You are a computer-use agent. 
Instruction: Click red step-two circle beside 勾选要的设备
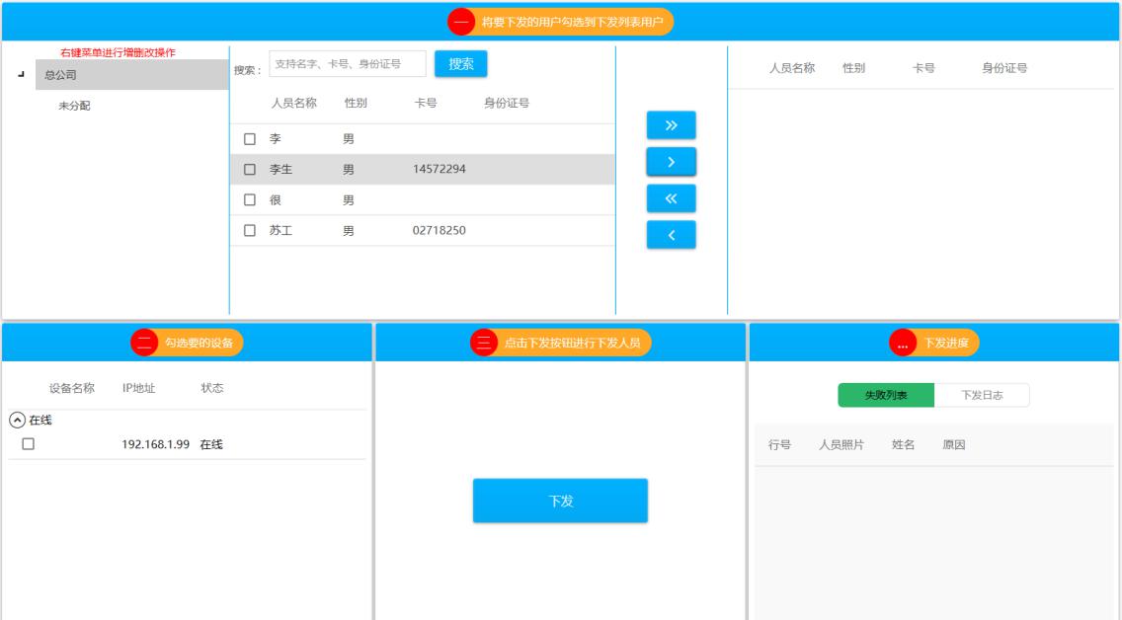(144, 343)
